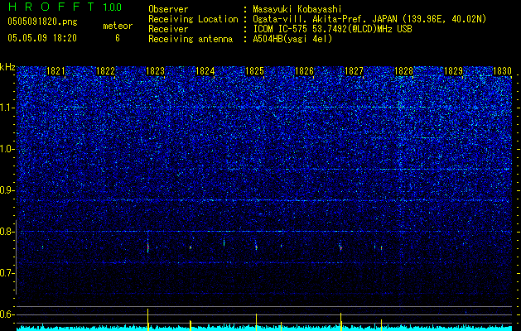
Task: Click the 0.7 kHz frequency label
Action: pyautogui.click(x=6, y=273)
